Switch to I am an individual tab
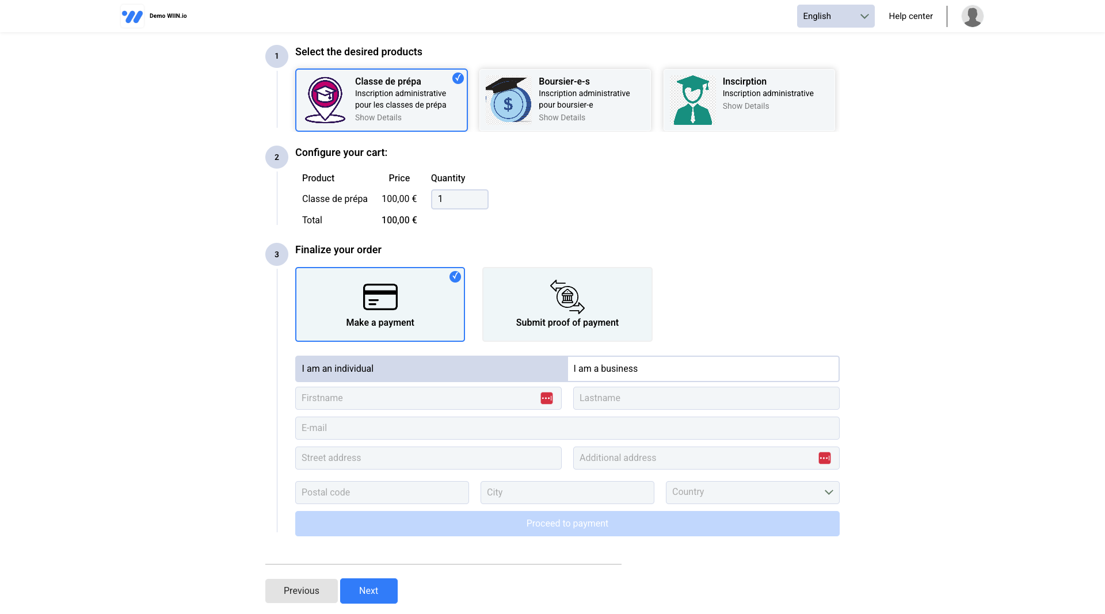The width and height of the screenshot is (1105, 614). (432, 369)
